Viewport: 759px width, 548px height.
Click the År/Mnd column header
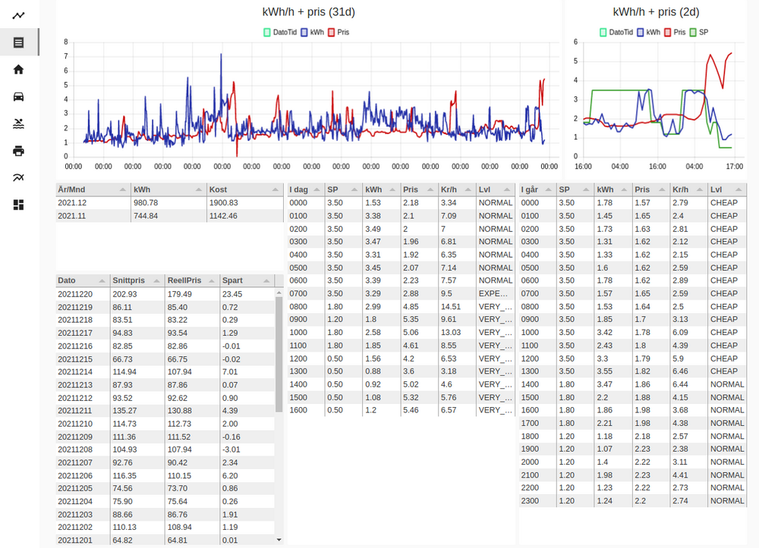tap(83, 189)
